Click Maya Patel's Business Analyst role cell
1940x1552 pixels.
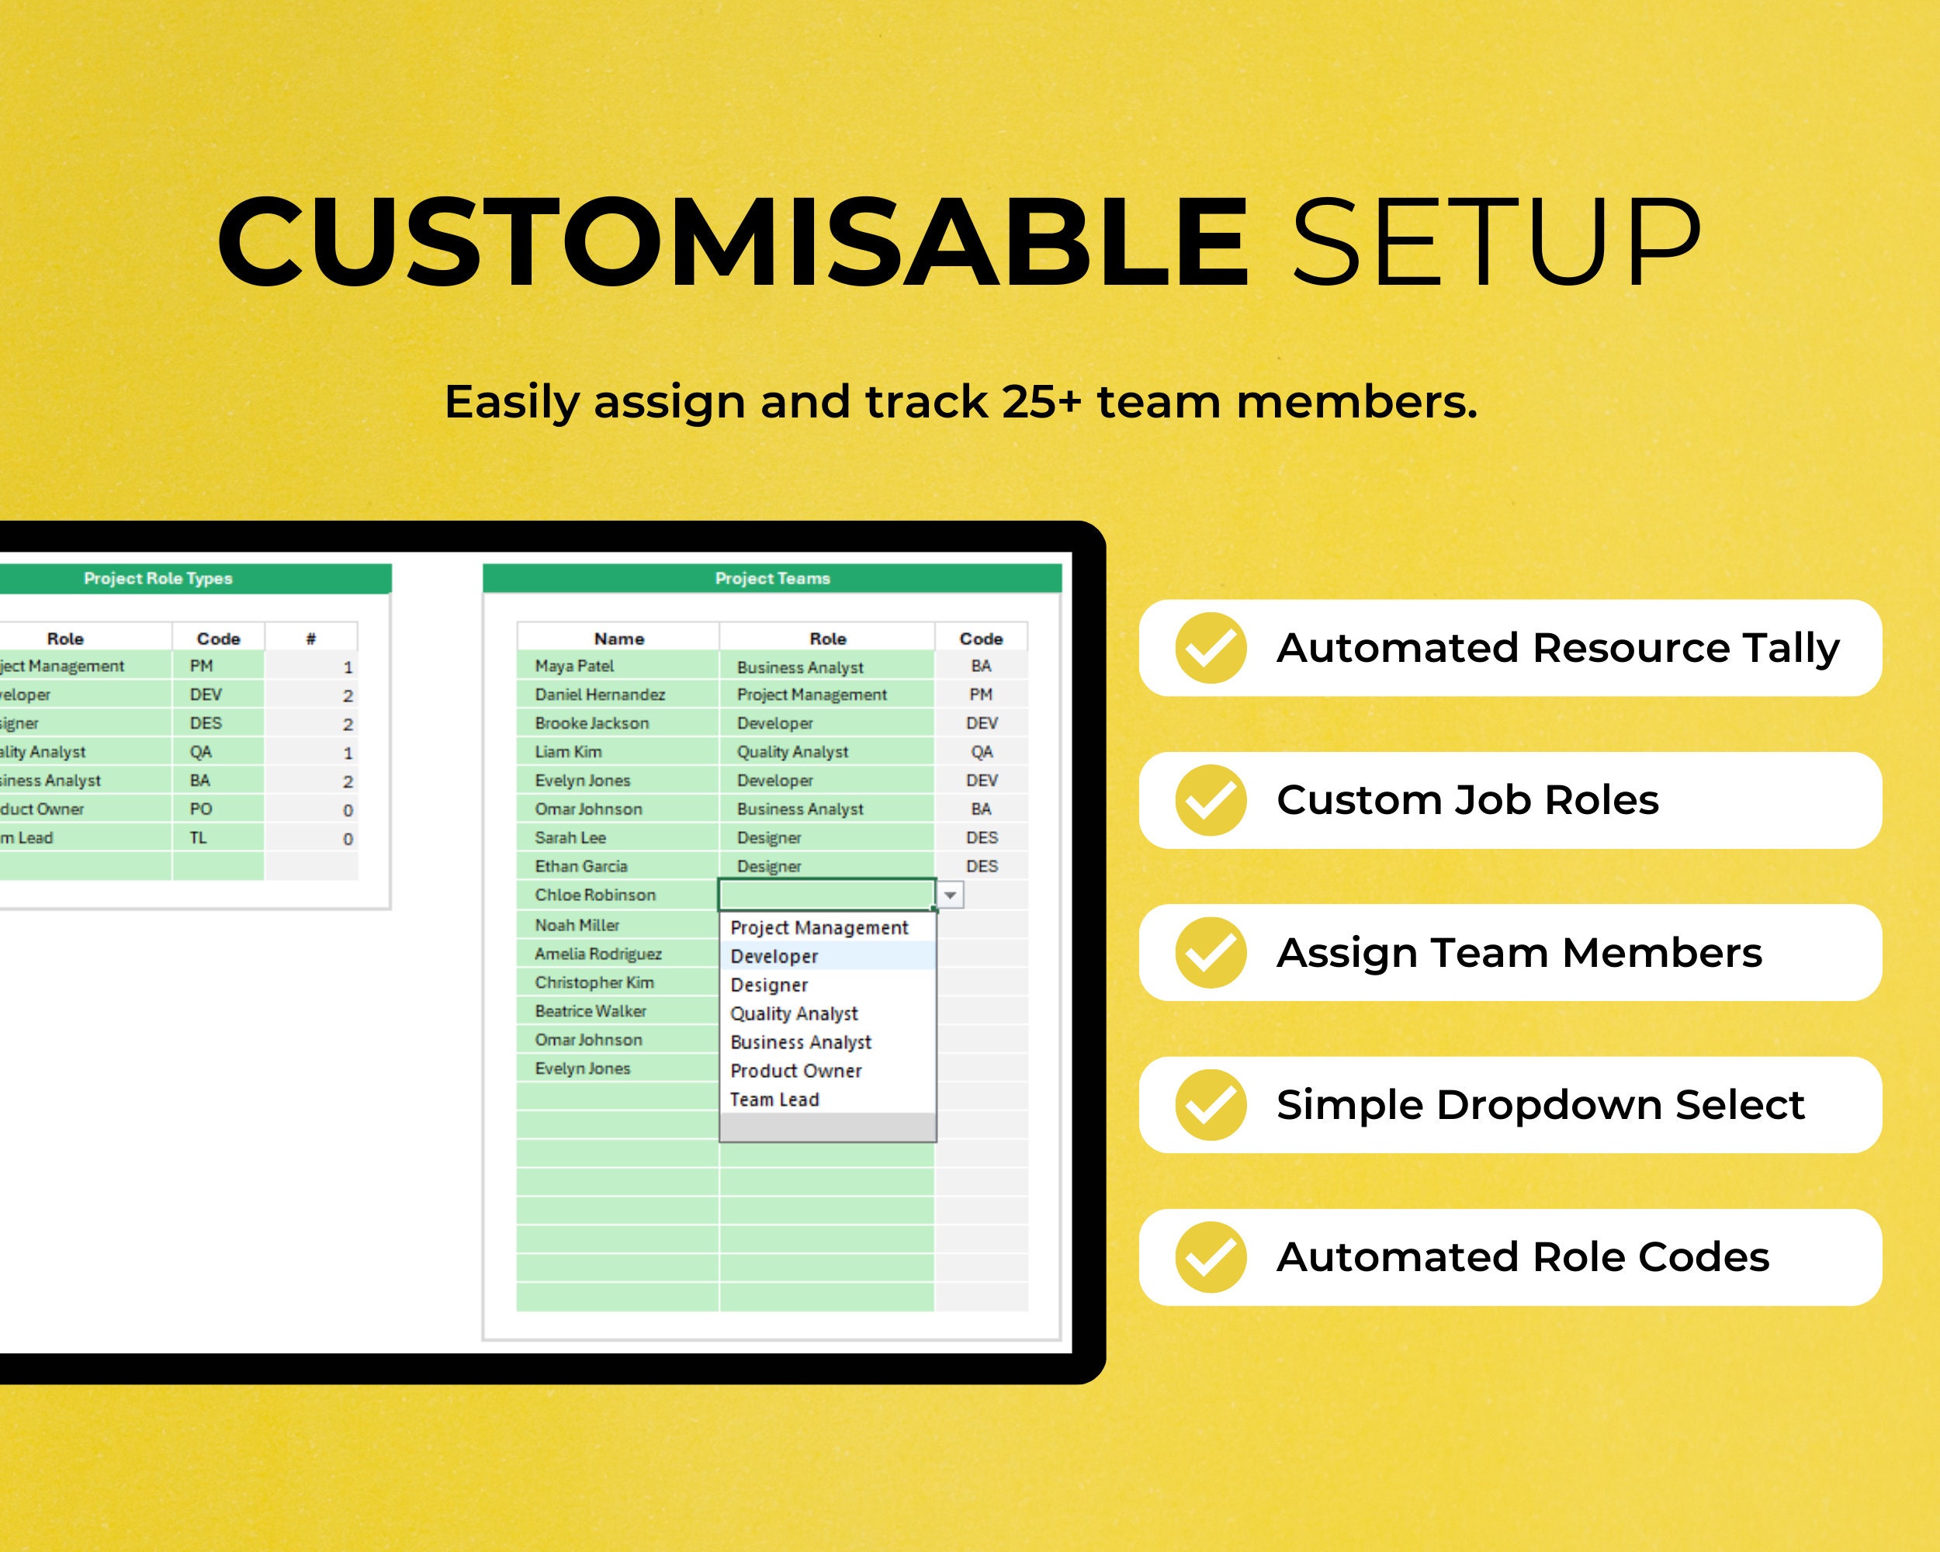point(826,667)
